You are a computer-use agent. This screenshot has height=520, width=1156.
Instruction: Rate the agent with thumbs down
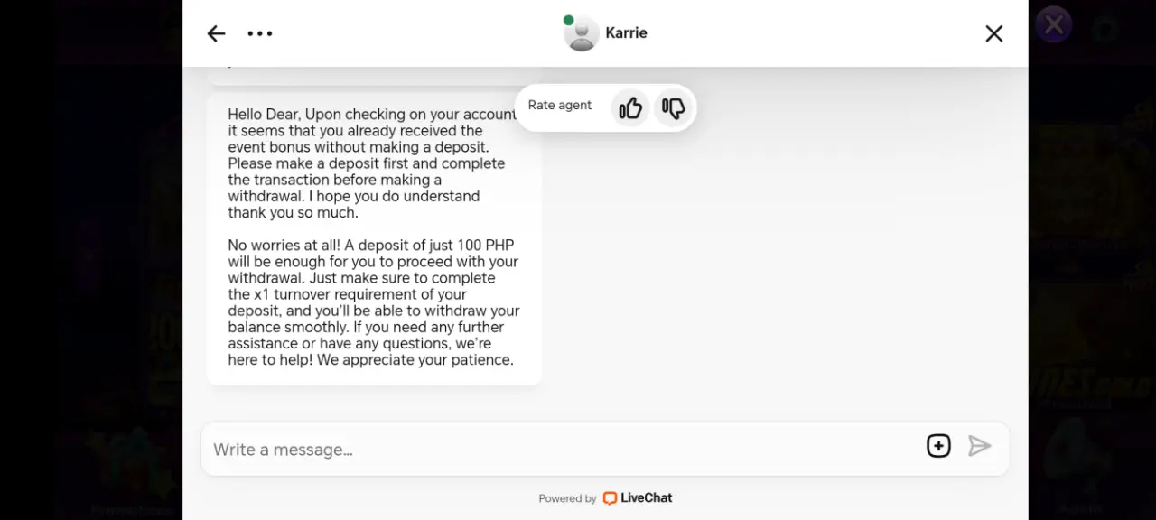673,108
